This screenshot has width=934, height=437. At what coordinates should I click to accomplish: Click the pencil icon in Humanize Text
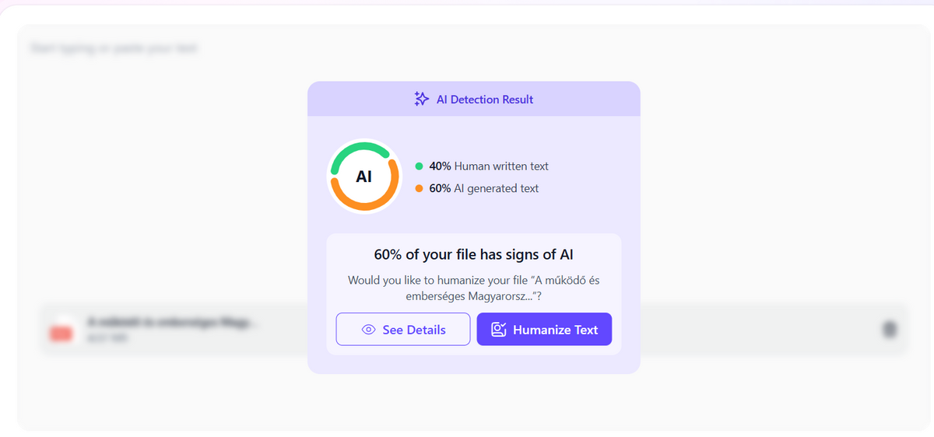point(499,330)
